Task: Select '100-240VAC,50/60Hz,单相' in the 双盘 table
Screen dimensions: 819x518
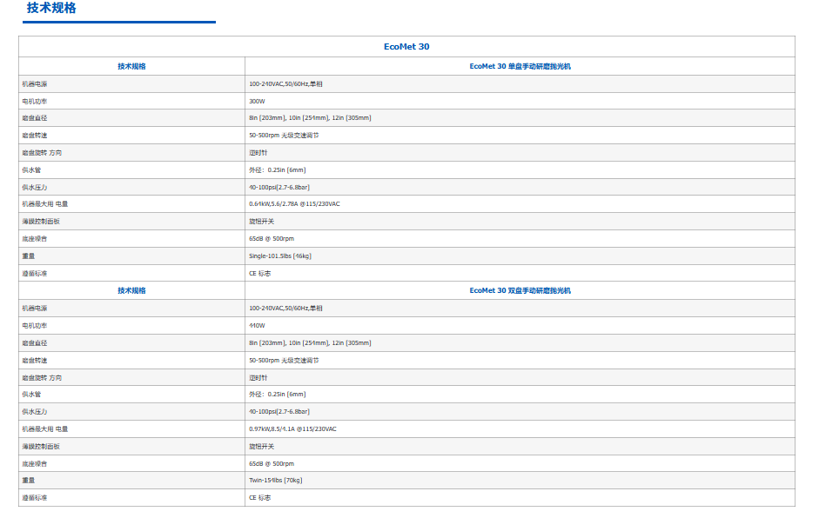Action: coord(285,309)
